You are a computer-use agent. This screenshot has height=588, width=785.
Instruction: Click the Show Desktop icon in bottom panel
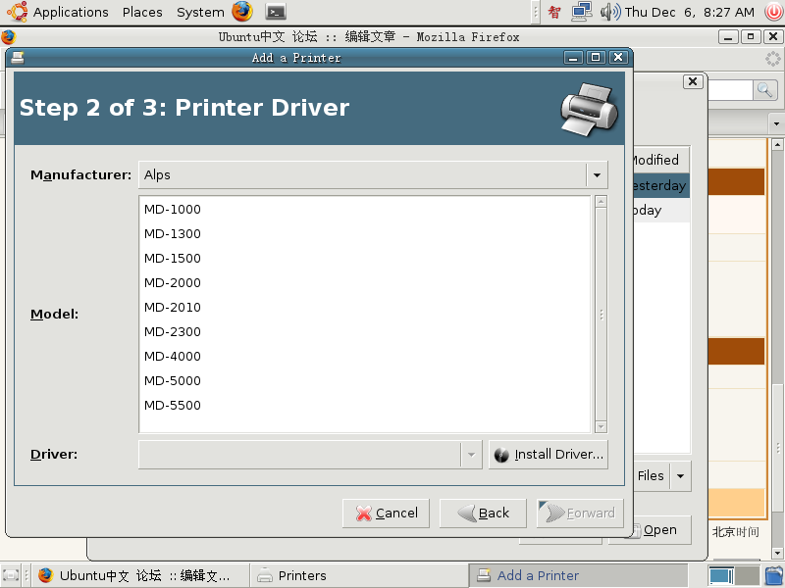point(11,575)
